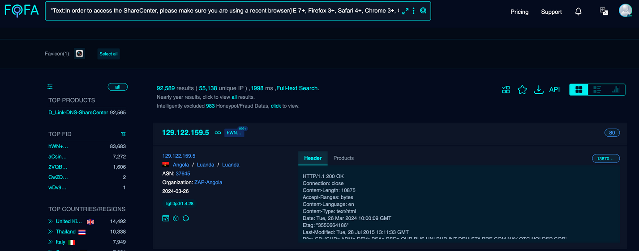The width and height of the screenshot is (639, 251).
Task: Filter by FID hWN+…
Action: pyautogui.click(x=58, y=146)
